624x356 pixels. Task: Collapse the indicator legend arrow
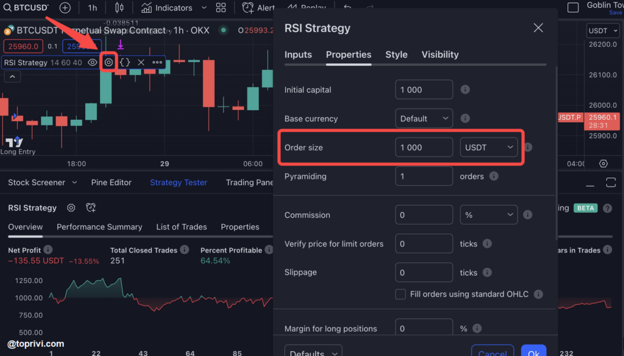point(12,77)
